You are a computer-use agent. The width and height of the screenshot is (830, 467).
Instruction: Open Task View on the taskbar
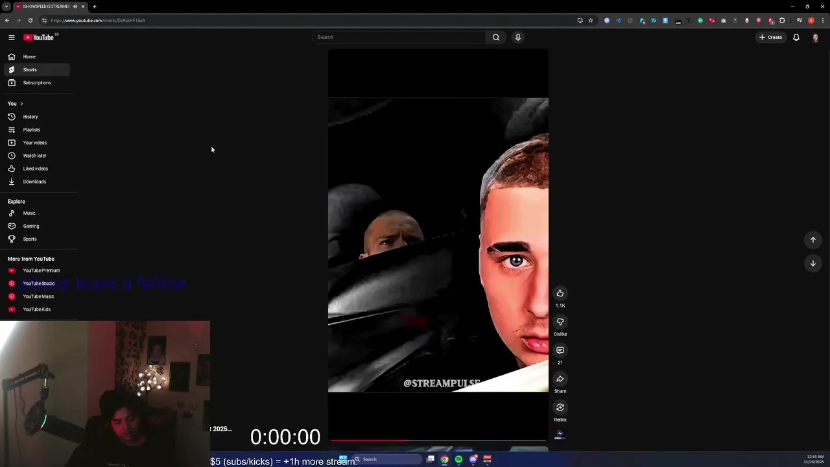[431, 459]
